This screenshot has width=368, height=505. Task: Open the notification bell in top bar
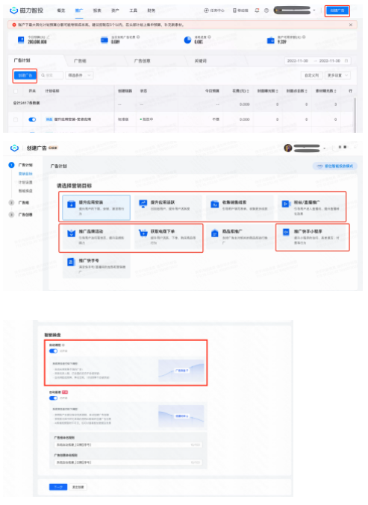[257, 10]
